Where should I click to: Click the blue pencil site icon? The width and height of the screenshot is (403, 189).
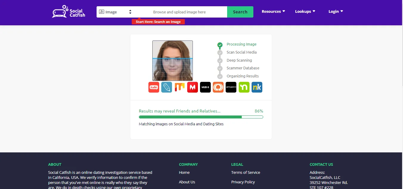point(167,87)
